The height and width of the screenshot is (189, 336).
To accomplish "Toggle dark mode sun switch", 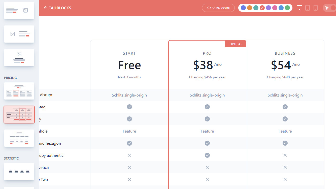I will pyautogui.click(x=329, y=8).
